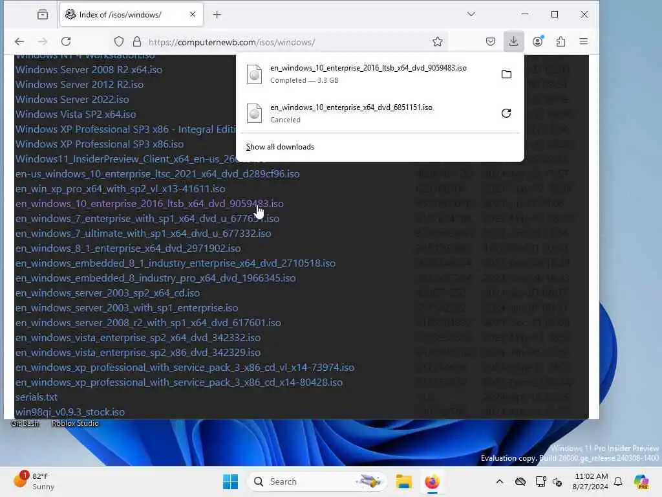
Task: Open completed 2016 ltsb iso download entry
Action: (368, 74)
